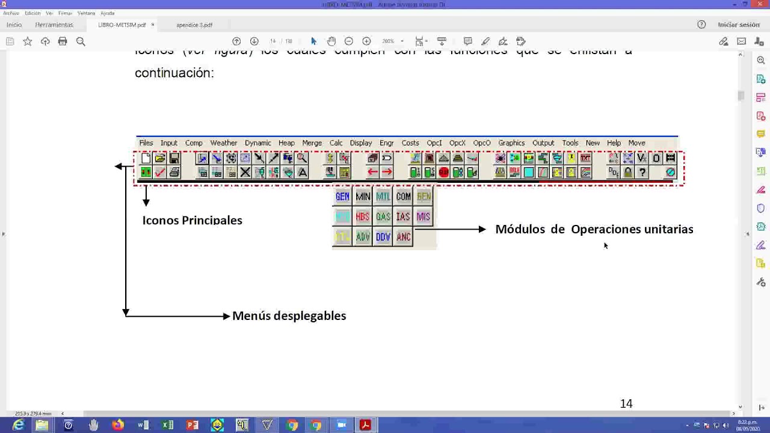Click the vertical scrollbar down arrow
The width and height of the screenshot is (770, 433).
pyautogui.click(x=741, y=407)
